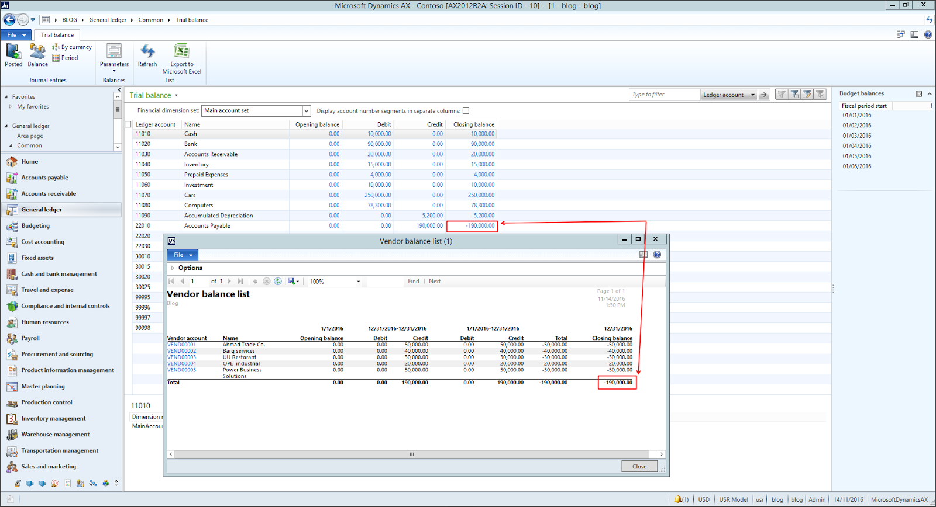Image resolution: width=936 pixels, height=507 pixels.
Task: Click the Posted journal entries icon
Action: coord(13,55)
